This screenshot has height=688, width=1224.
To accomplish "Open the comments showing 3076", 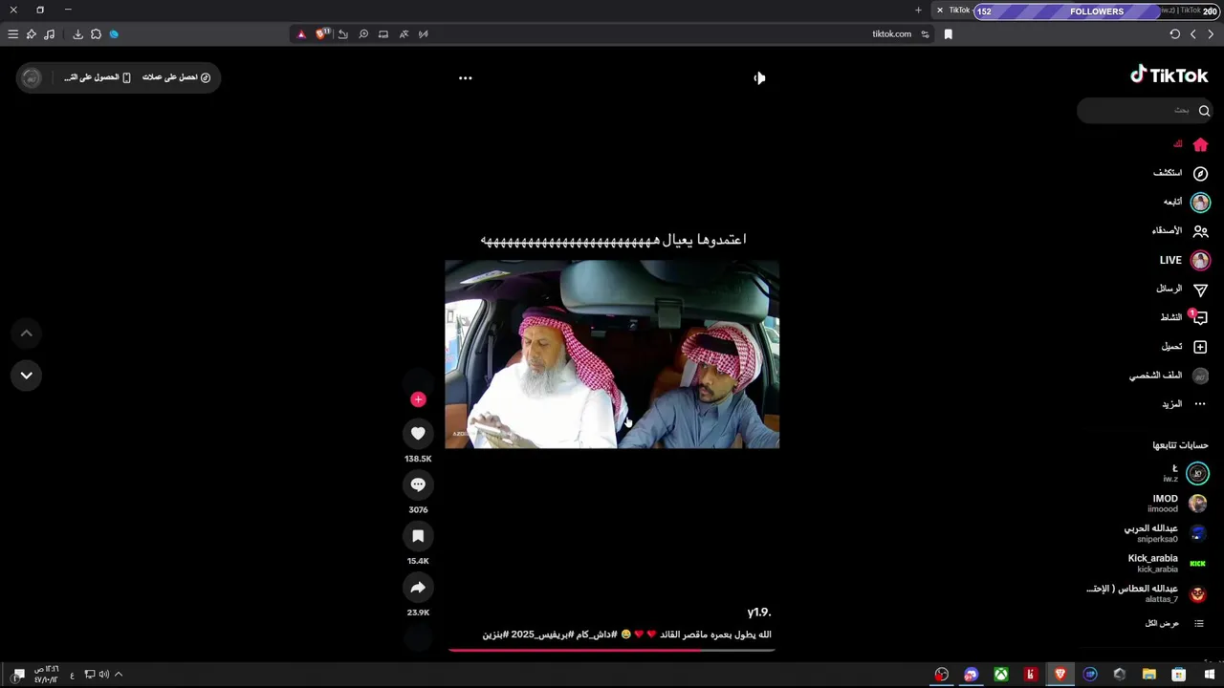I will pos(418,484).
